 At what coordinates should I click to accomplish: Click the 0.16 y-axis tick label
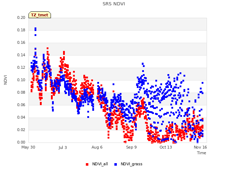[x=21, y=43]
